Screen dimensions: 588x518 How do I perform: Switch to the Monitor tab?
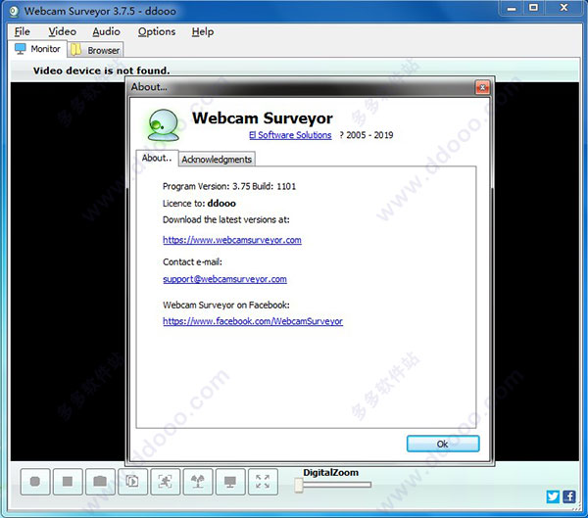coord(37,49)
